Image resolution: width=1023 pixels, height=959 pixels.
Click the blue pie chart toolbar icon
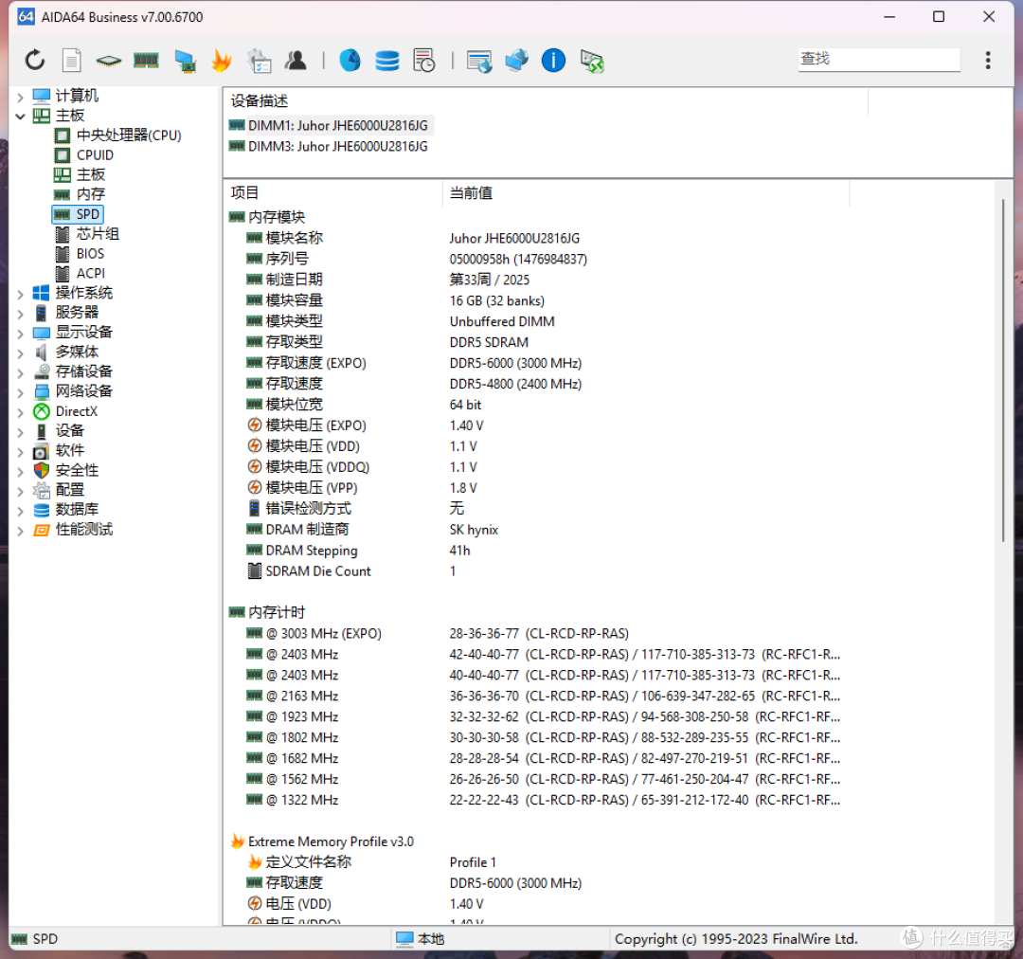350,61
